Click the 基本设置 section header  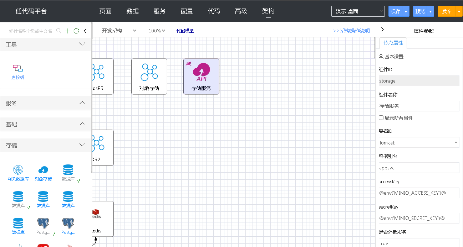coord(391,57)
